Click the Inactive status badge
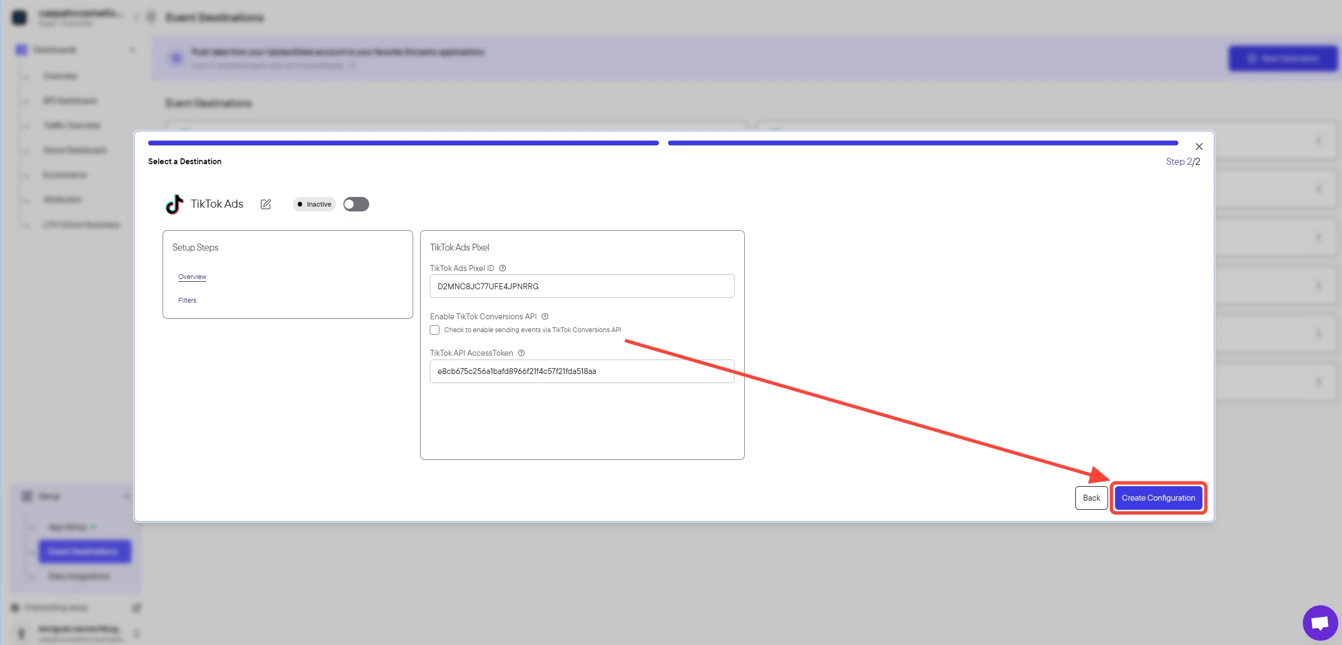 coord(314,204)
